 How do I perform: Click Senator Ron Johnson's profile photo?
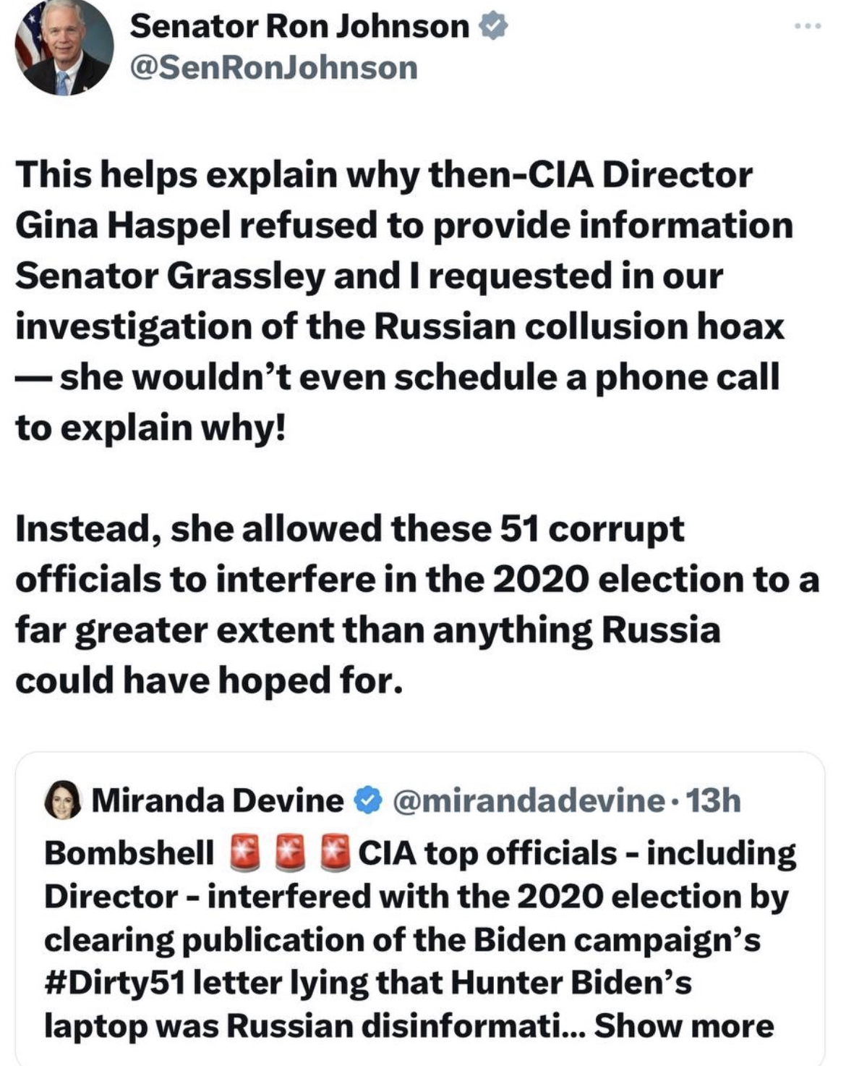coord(64,48)
